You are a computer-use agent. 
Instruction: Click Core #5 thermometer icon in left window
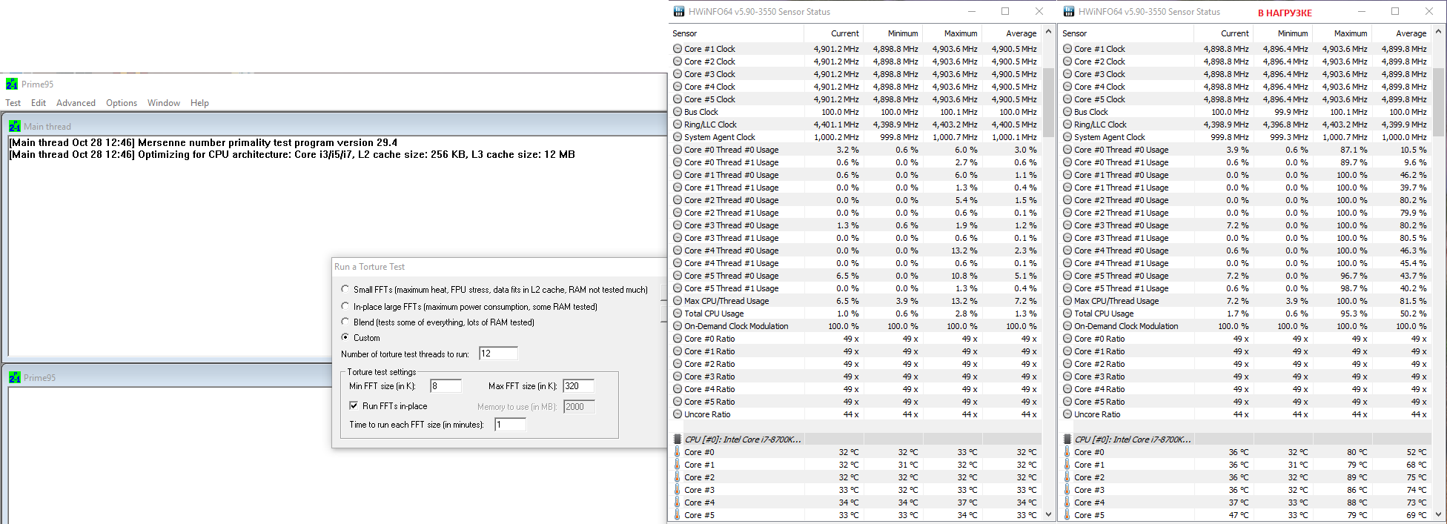pos(678,515)
